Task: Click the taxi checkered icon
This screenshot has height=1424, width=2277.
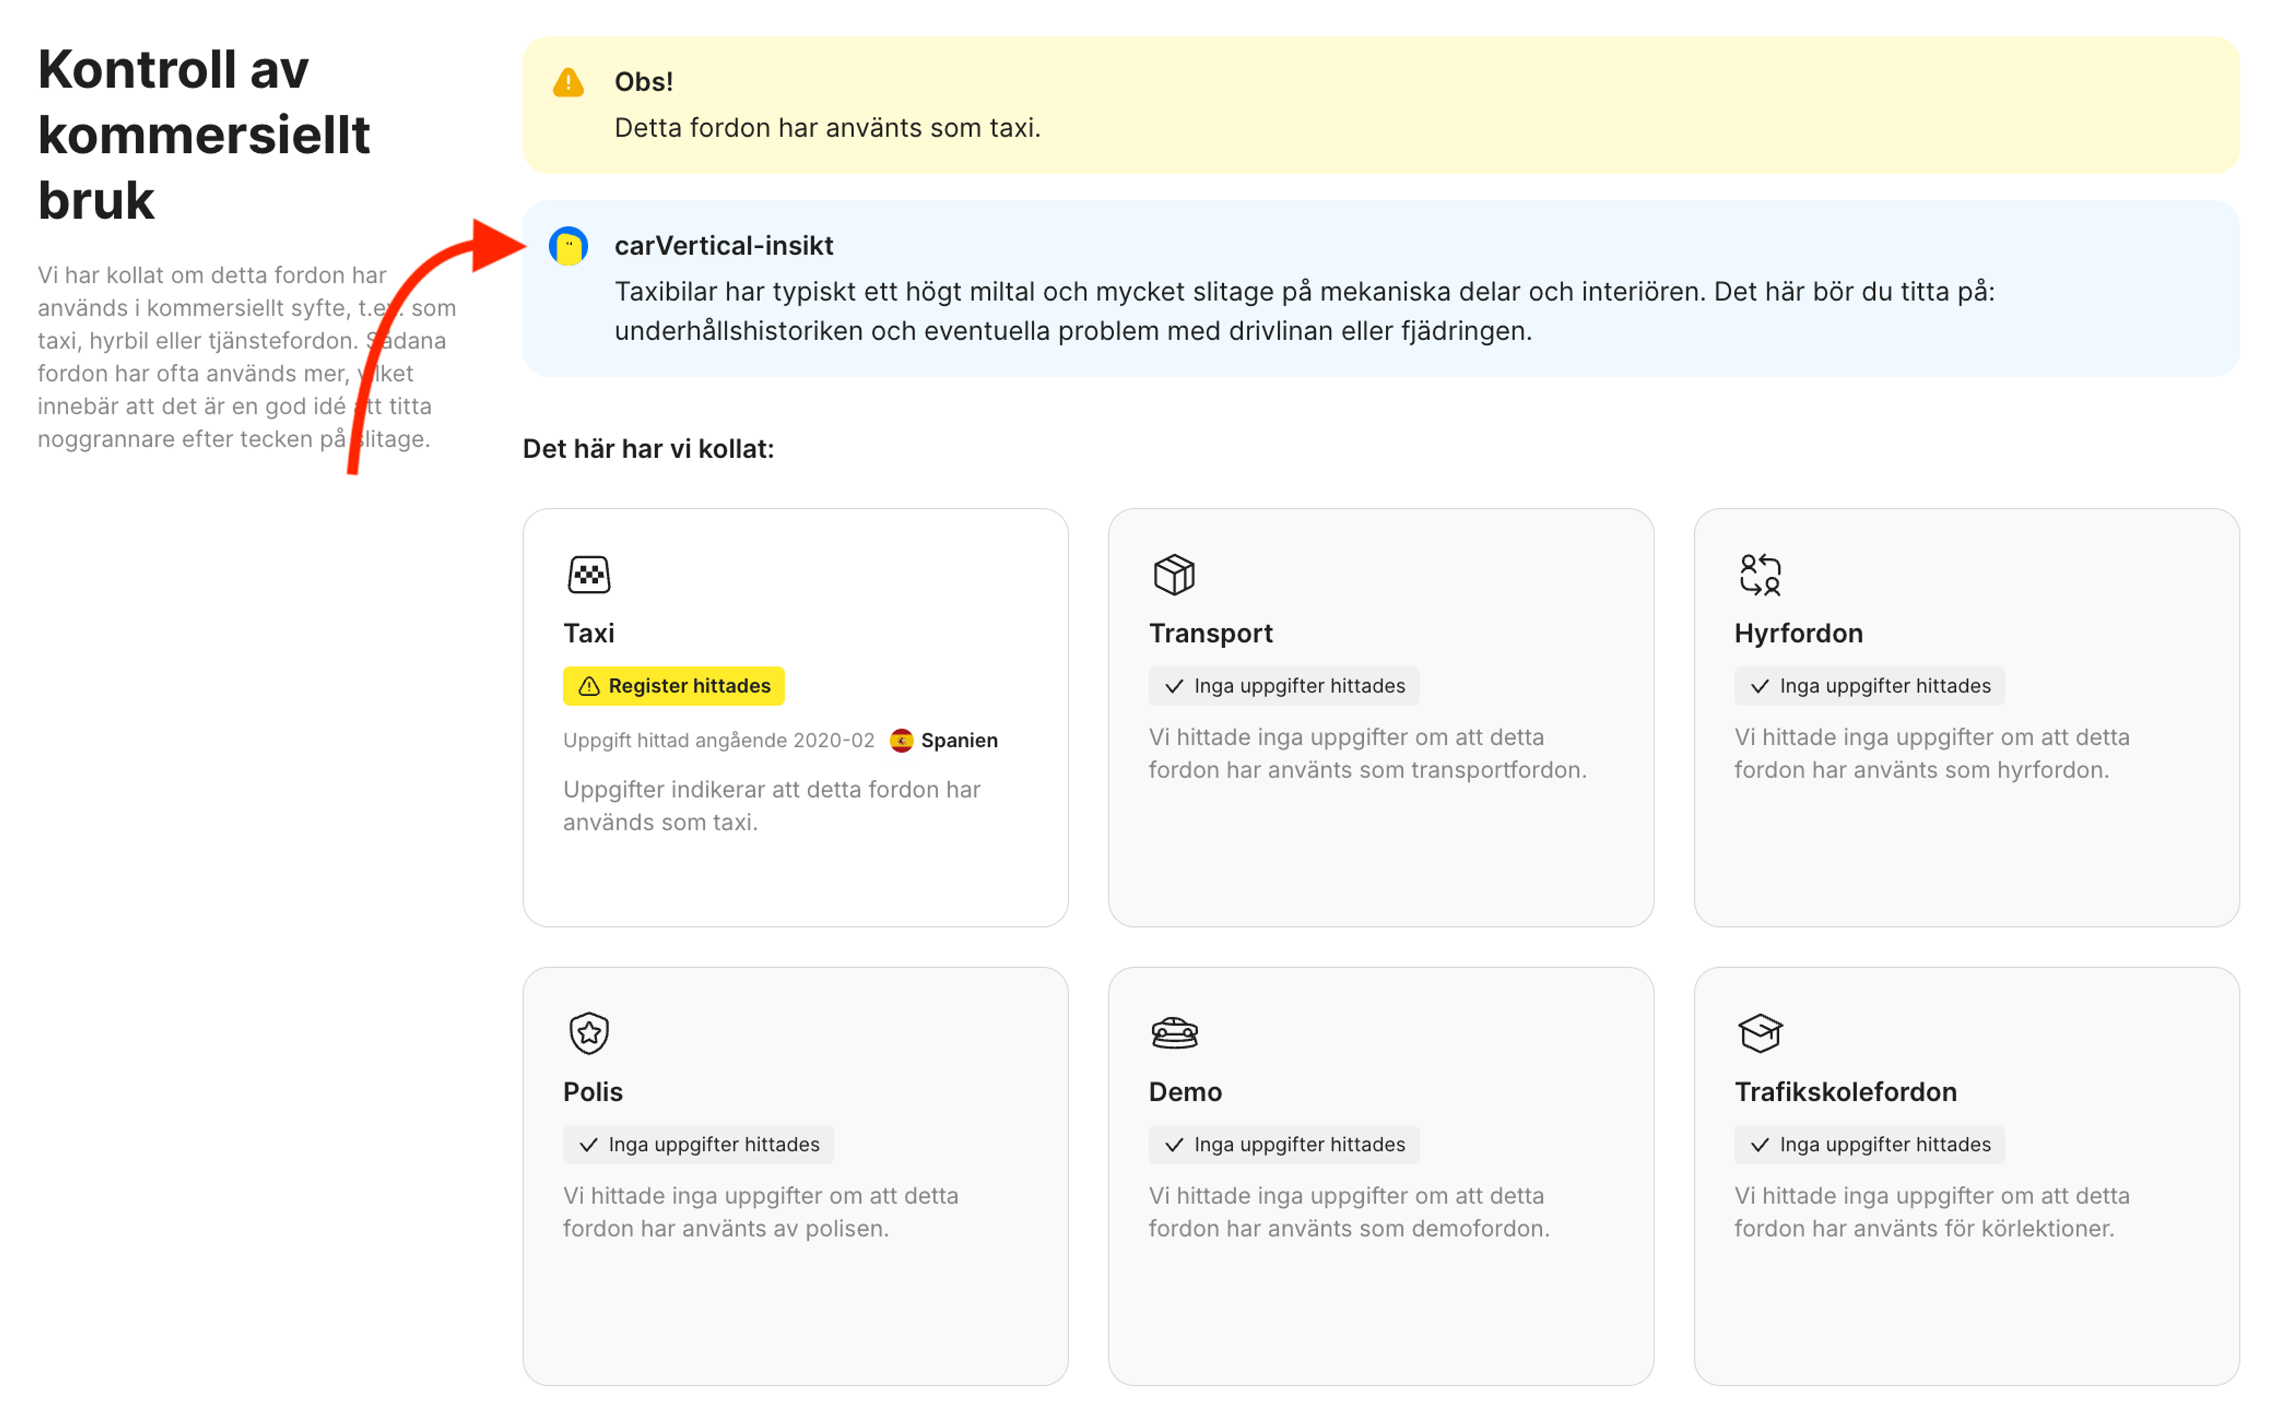Action: [x=588, y=574]
